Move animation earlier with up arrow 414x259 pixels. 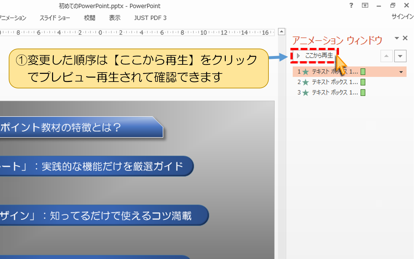click(387, 56)
